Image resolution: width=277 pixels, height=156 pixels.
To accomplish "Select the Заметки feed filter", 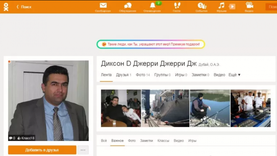I will (147, 141).
